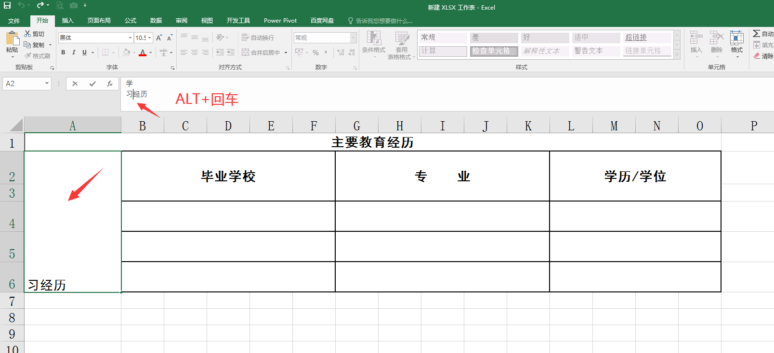Switch to the 页面布局 tab
Viewport: 774px width, 353px height.
(x=99, y=21)
